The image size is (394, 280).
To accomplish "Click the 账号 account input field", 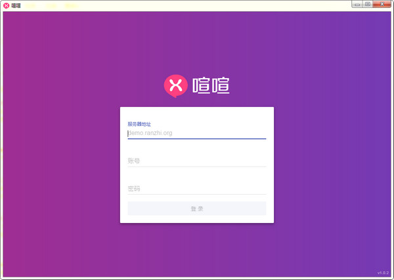I will click(197, 161).
